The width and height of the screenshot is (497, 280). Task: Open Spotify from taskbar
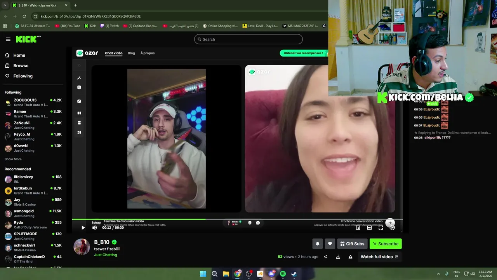tap(283, 274)
